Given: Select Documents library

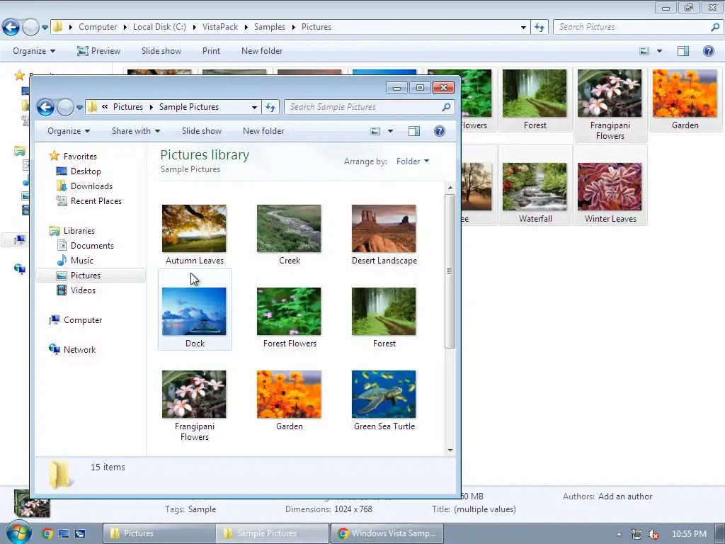Looking at the screenshot, I should [x=92, y=246].
